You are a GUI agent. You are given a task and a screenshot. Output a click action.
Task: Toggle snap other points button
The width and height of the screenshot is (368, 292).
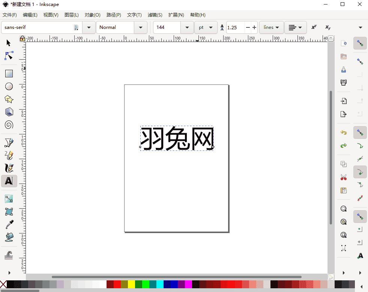[x=360, y=217]
